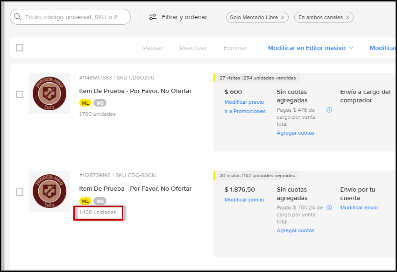Viewport: 397px width, 272px height.
Task: Click MS badge of item #1148597583
Action: coord(100,103)
